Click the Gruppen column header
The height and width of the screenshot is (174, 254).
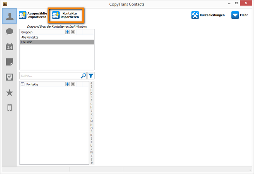(27, 32)
